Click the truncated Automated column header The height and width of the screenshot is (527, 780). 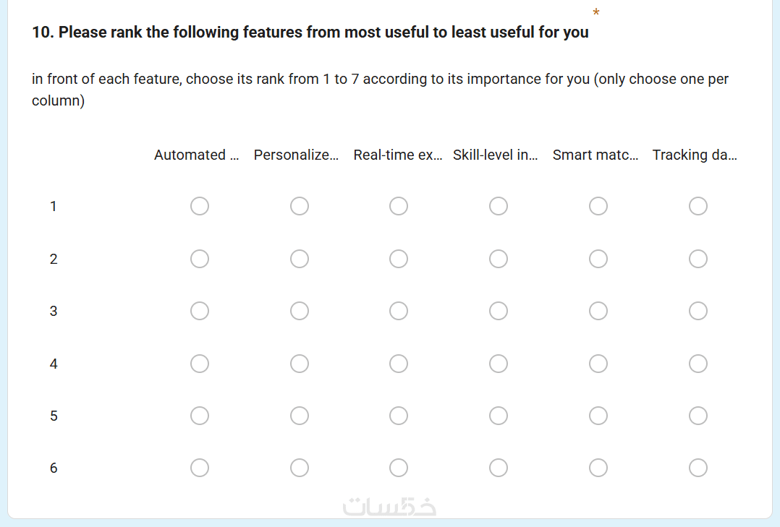196,155
